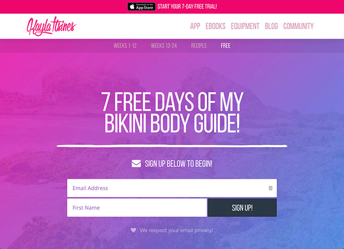The width and height of the screenshot is (344, 249).
Task: Open the COMMUNITY page
Action: click(298, 27)
